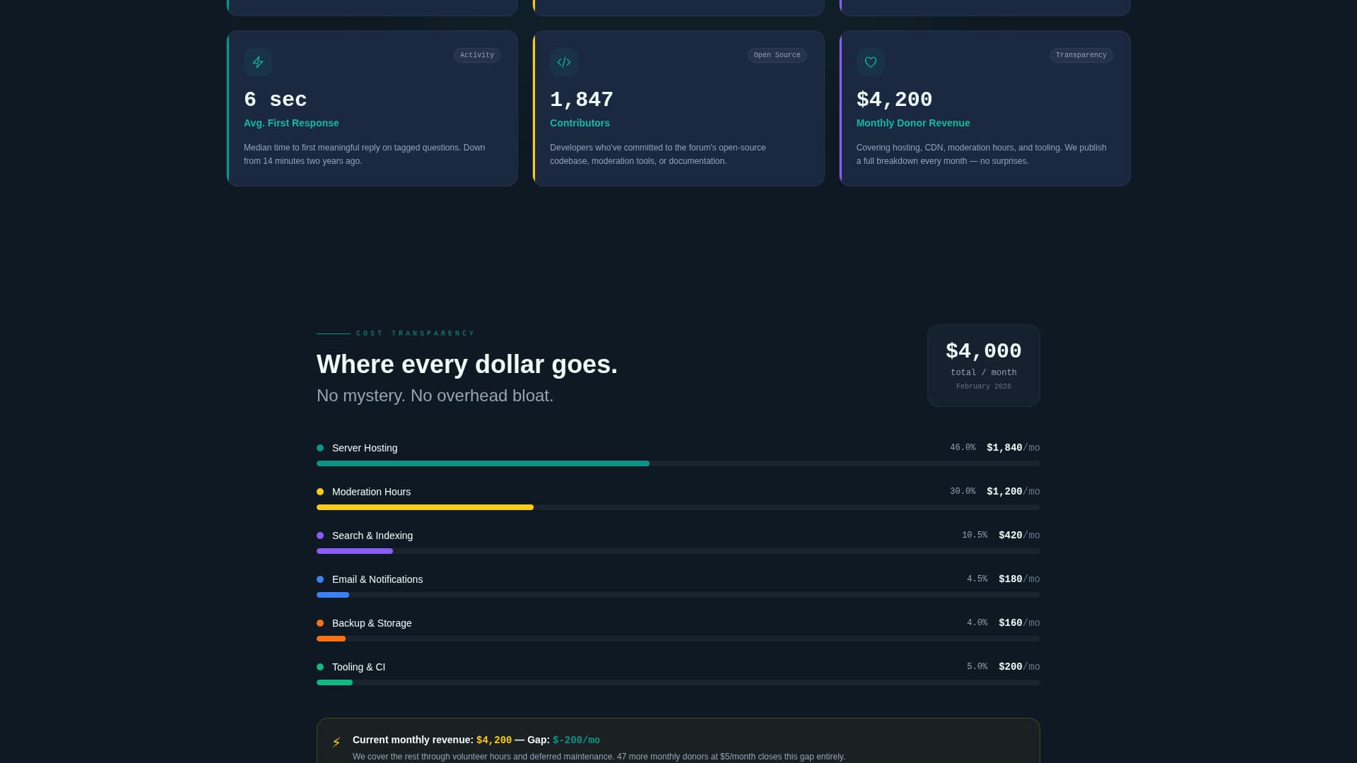This screenshot has height=763, width=1357.
Task: Select the yellow dot next to Moderation Hours
Action: tap(320, 491)
